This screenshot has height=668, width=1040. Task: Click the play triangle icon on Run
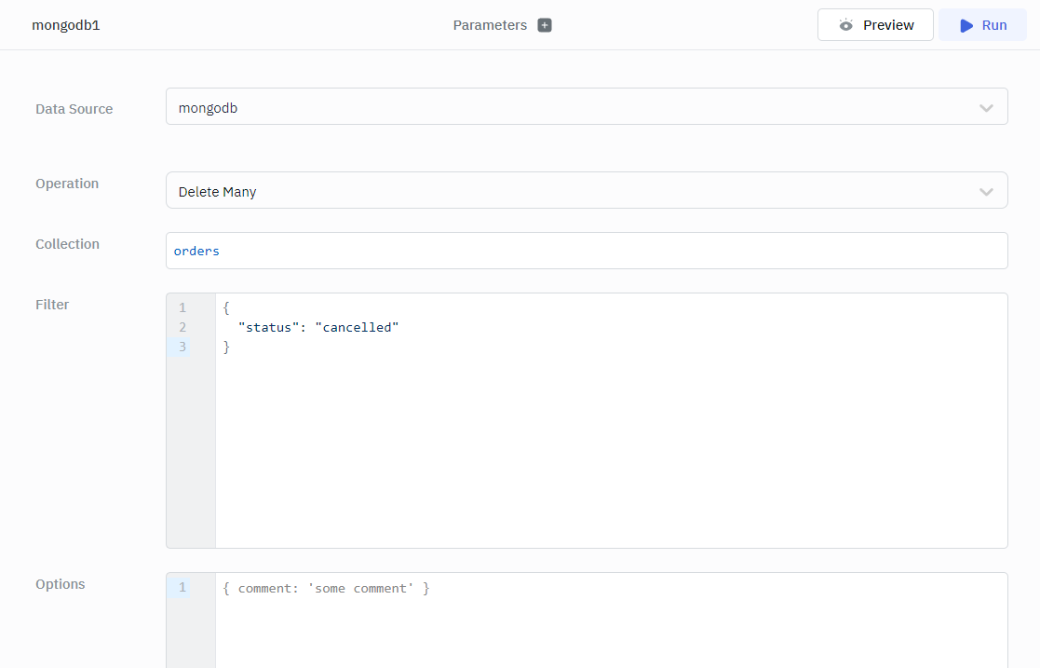(966, 25)
